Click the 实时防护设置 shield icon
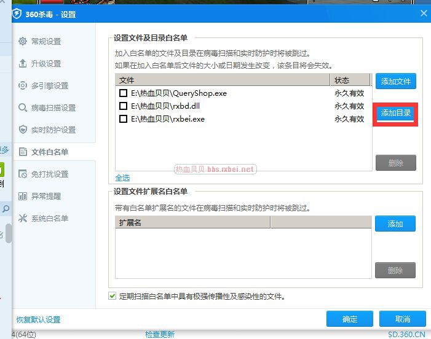 point(23,130)
